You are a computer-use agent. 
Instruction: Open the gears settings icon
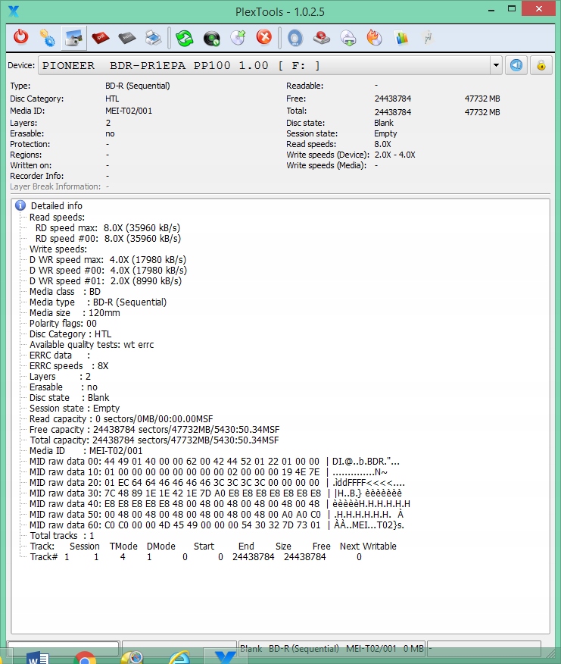coord(48,38)
